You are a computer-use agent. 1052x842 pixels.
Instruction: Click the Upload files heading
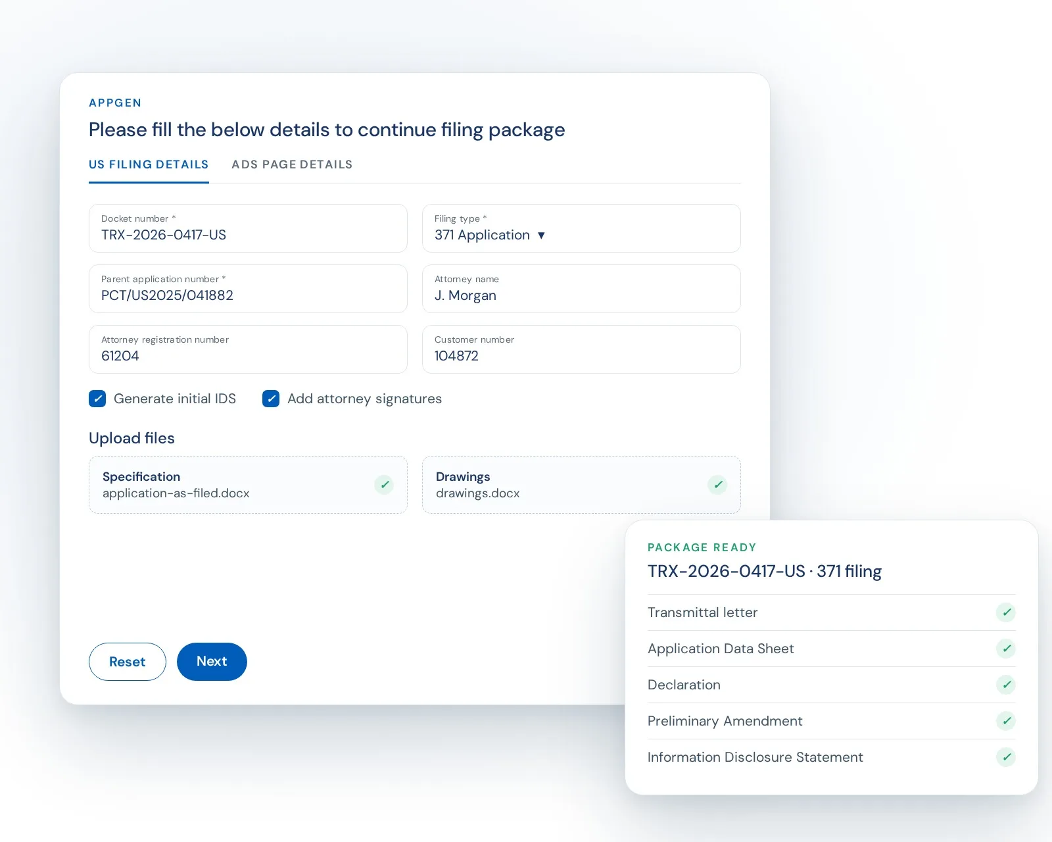131,438
